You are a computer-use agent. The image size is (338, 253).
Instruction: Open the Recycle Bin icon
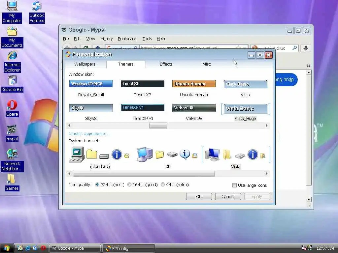(x=12, y=84)
